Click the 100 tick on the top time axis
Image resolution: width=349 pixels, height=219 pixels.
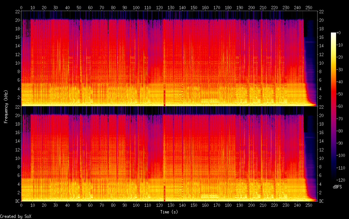(136, 7)
